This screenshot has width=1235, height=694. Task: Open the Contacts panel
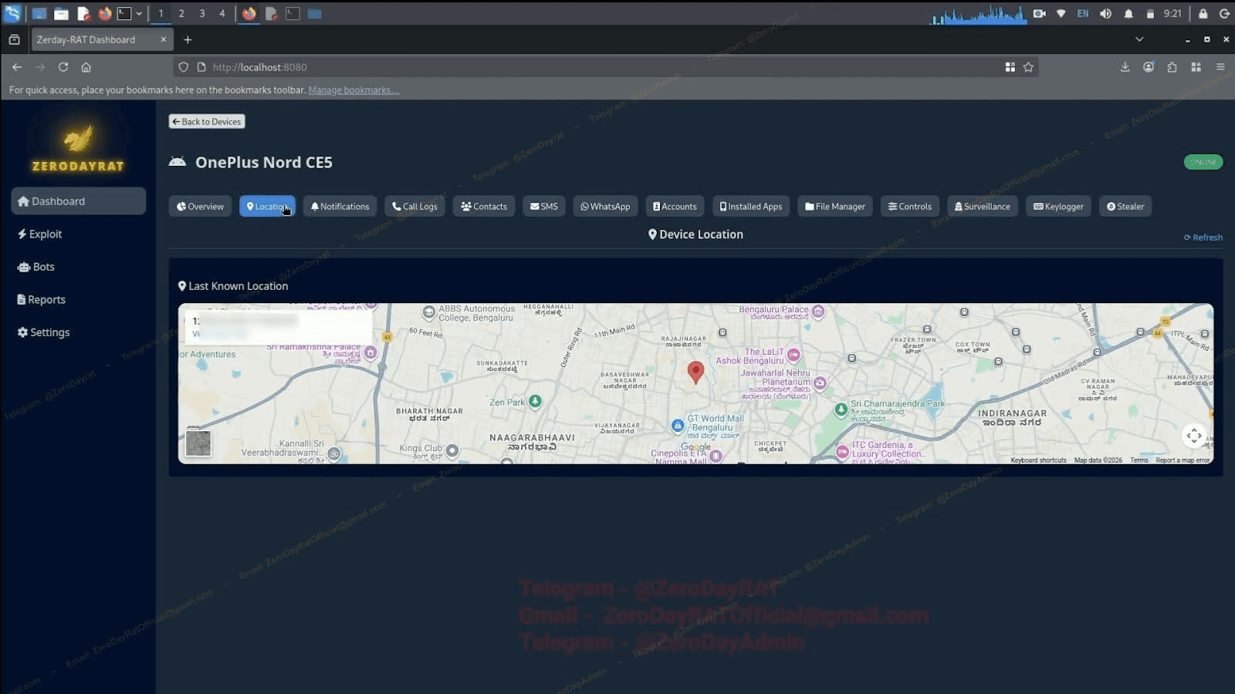pos(483,206)
